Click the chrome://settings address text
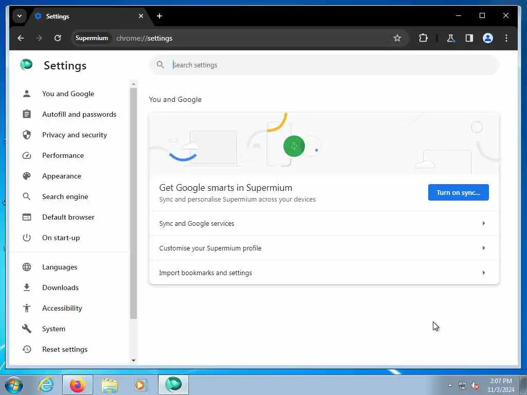 coord(144,38)
